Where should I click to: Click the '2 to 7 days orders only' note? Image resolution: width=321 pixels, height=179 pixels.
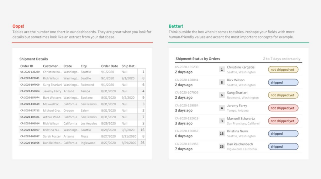(x=282, y=59)
